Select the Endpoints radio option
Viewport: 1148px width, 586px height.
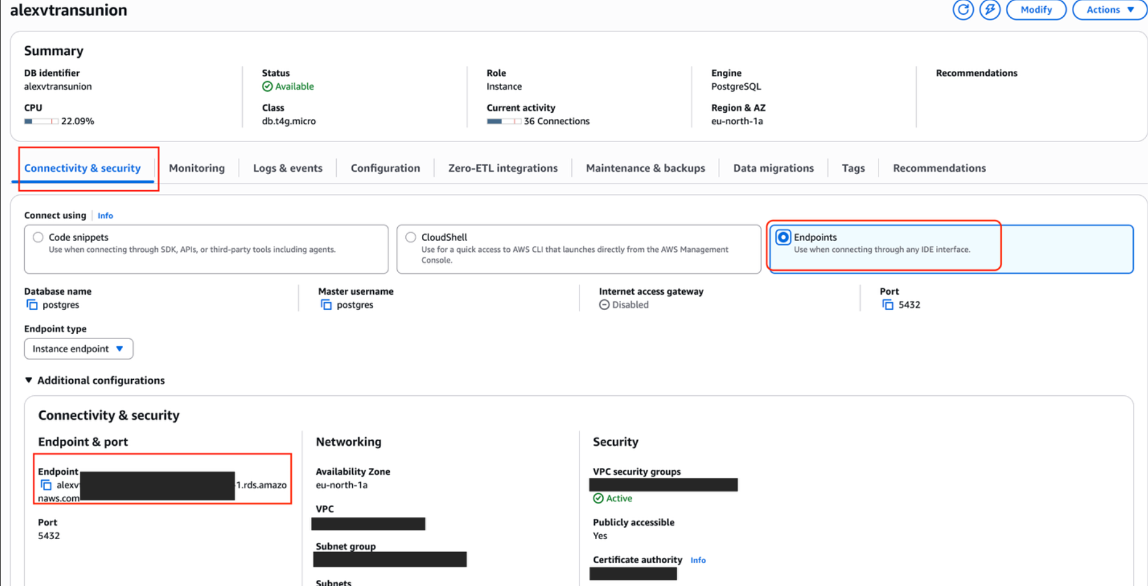(x=783, y=237)
